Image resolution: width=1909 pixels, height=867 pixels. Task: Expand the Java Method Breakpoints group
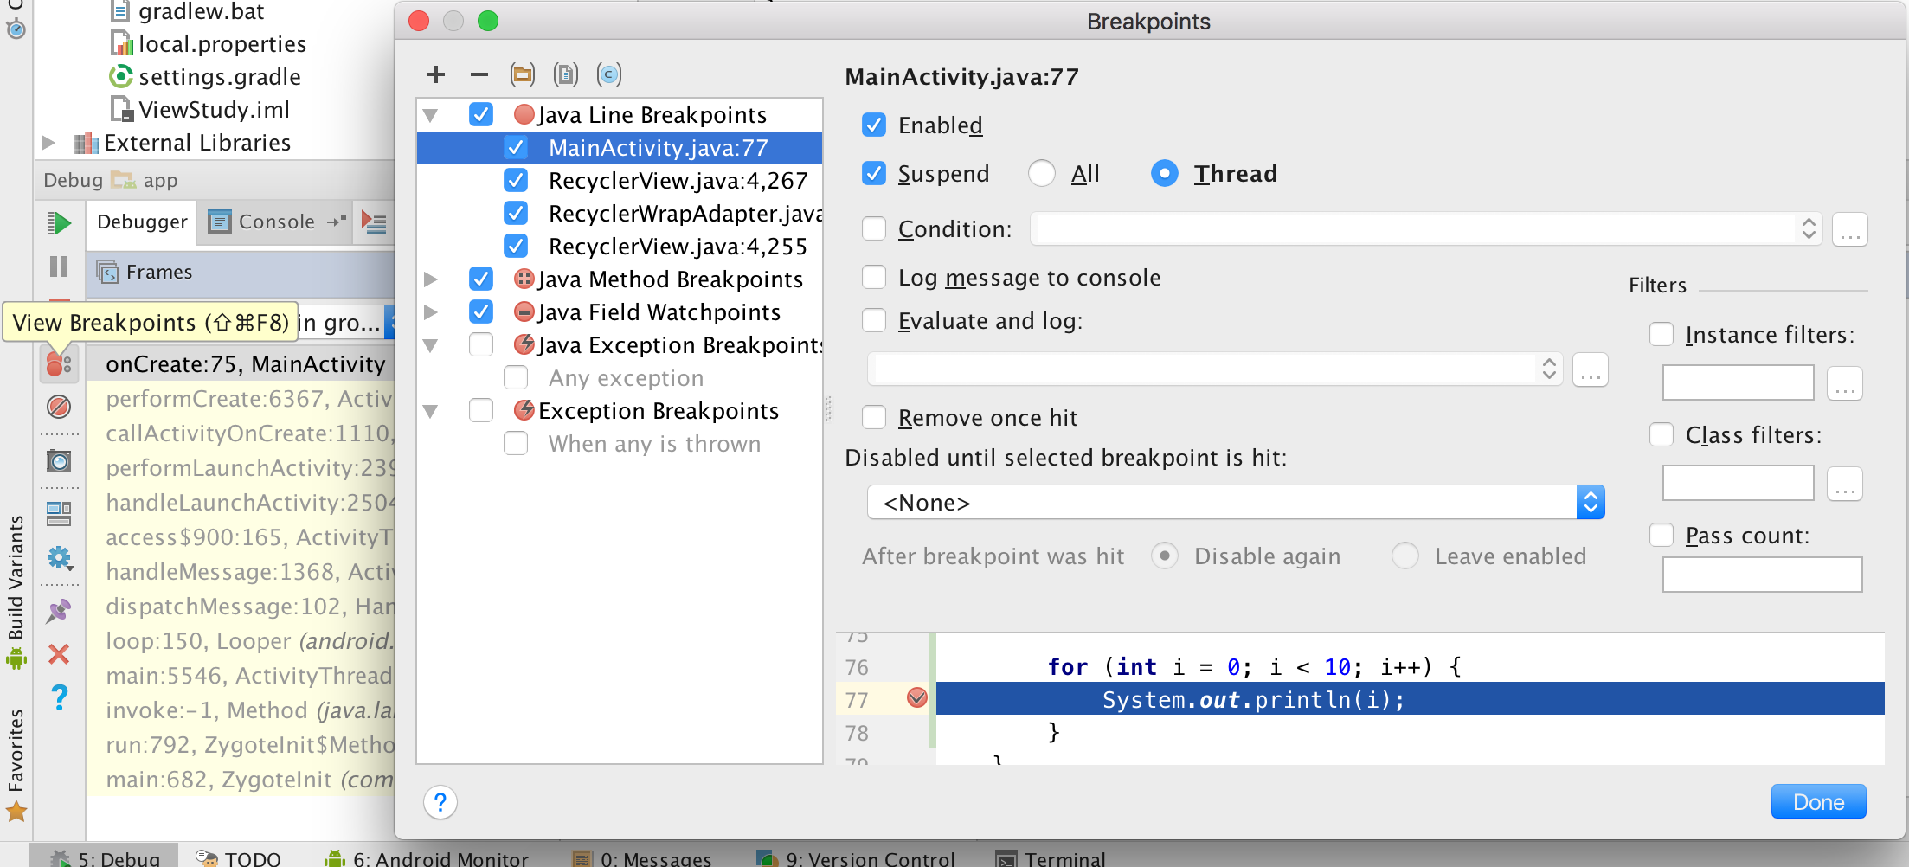430,279
